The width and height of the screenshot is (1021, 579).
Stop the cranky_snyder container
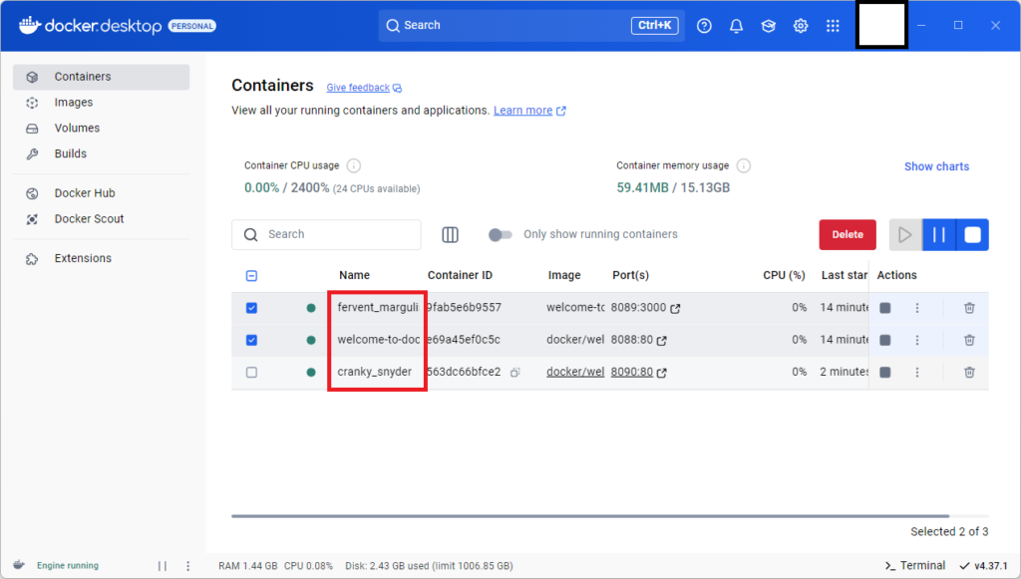(x=885, y=372)
